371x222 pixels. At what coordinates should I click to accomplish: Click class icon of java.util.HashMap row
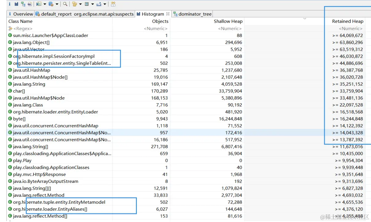(10, 70)
